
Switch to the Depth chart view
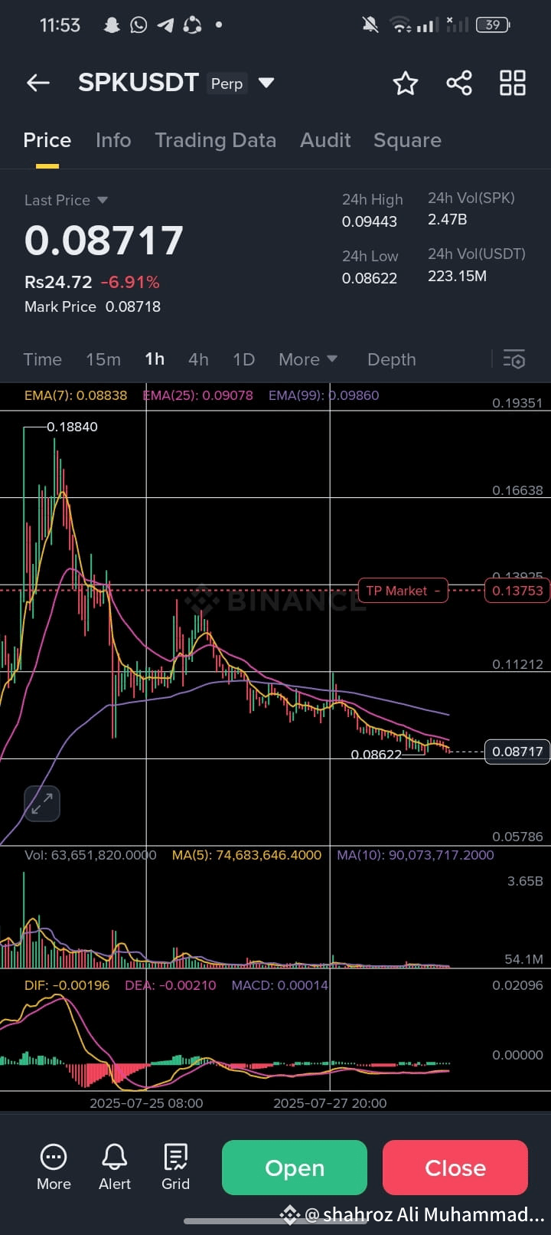(392, 359)
